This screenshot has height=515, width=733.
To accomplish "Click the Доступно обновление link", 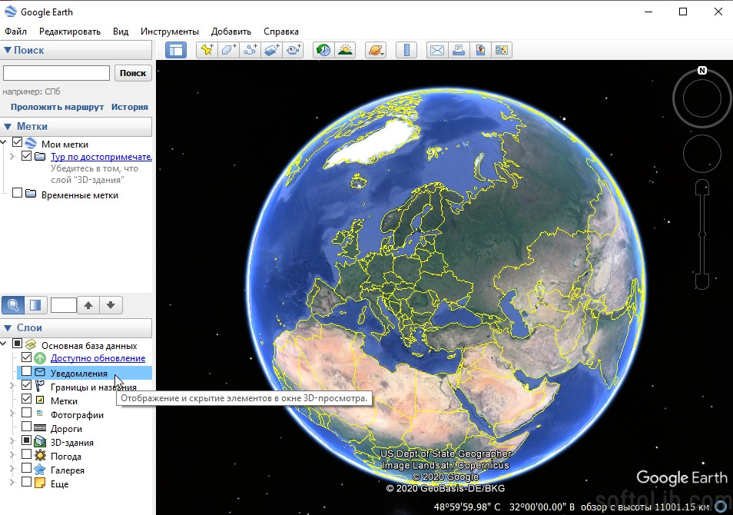I will click(98, 358).
